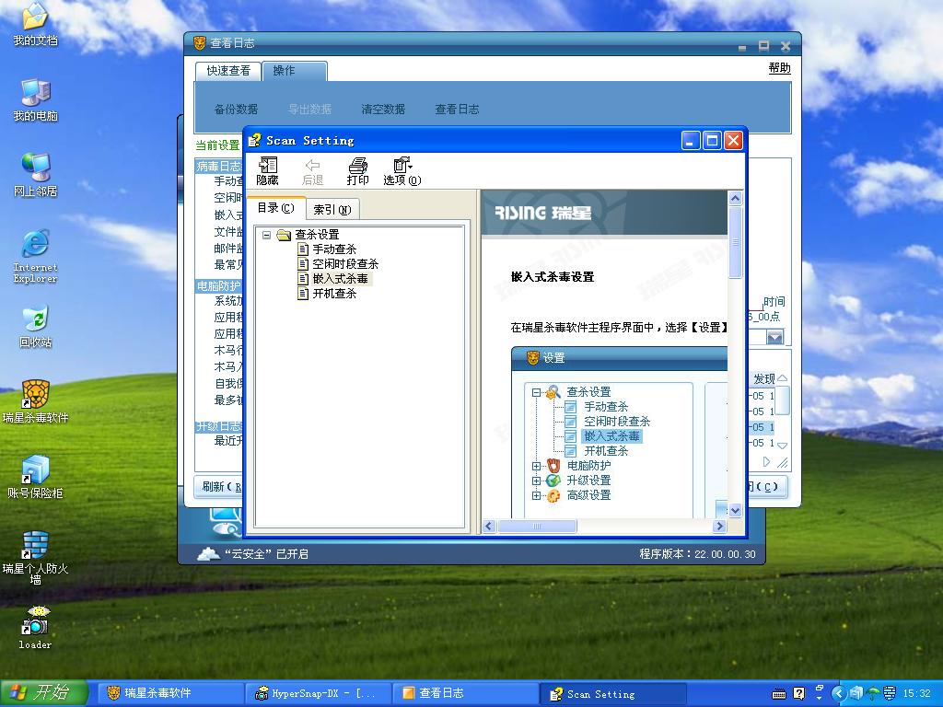
Task: Switch to the 索引 (Index) tab
Action: [x=332, y=209]
